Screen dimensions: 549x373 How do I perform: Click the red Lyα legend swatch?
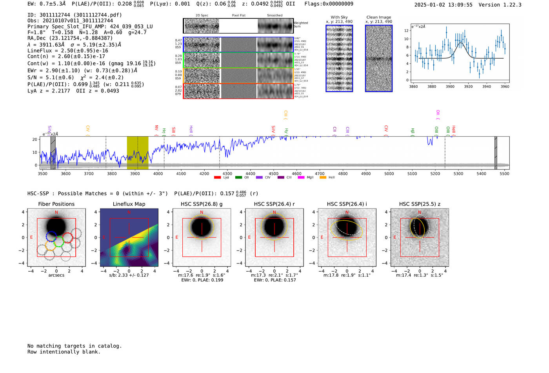tap(217, 177)
